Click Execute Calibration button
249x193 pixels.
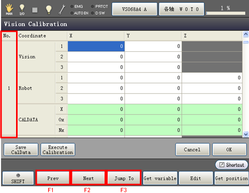pyautogui.click(x=58, y=149)
